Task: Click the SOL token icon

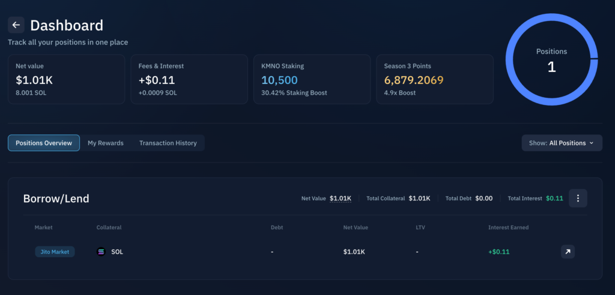Action: coord(101,252)
